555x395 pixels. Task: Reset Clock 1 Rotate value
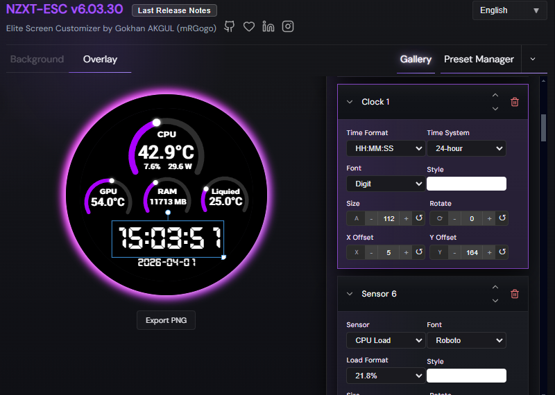(502, 218)
